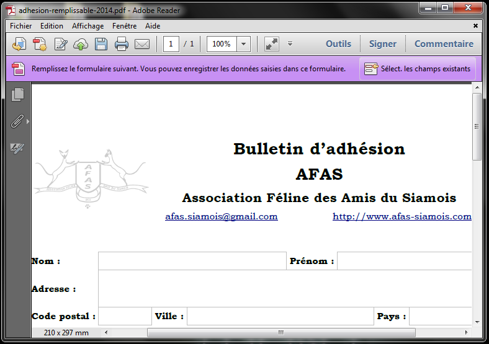Click the horizontal scrollbar thumb
The image size is (489, 344).
tap(281, 332)
